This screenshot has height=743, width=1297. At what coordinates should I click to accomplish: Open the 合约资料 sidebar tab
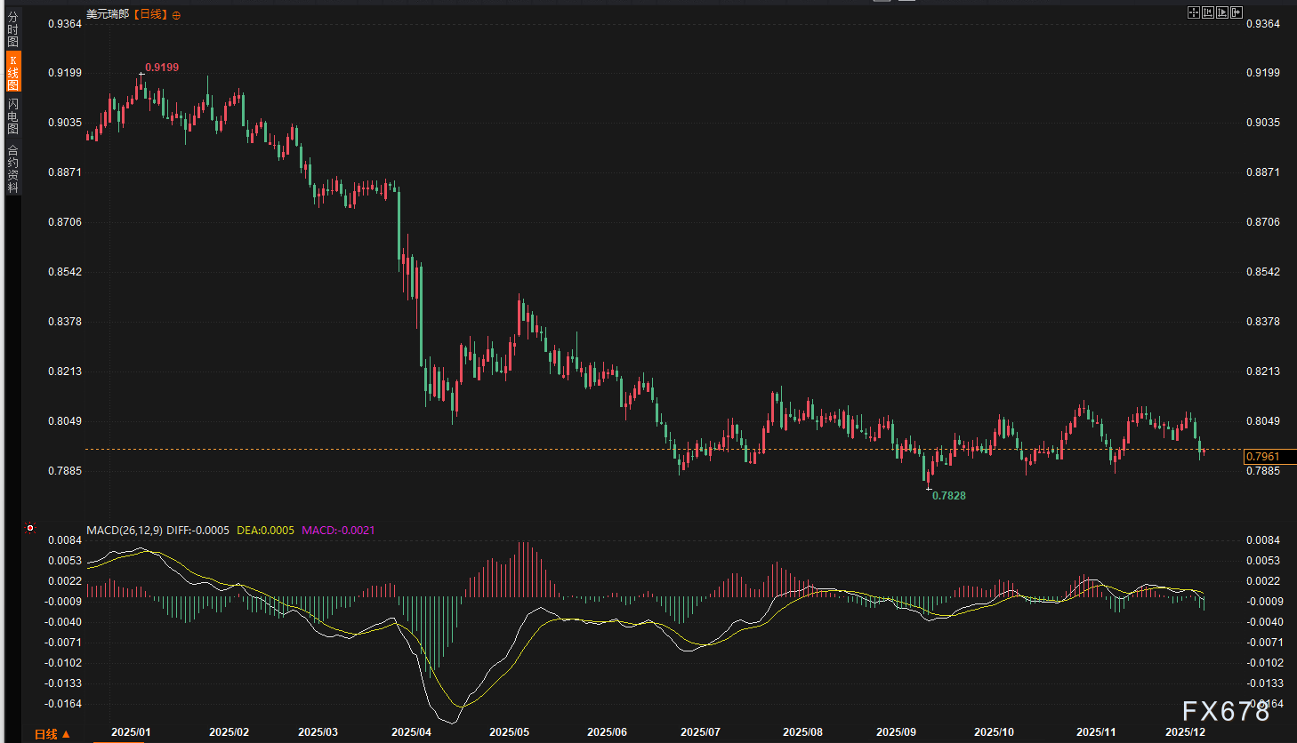click(12, 169)
